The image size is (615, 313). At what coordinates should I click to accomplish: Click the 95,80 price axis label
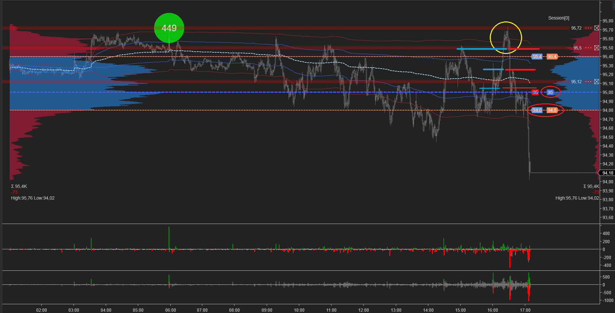pos(608,21)
